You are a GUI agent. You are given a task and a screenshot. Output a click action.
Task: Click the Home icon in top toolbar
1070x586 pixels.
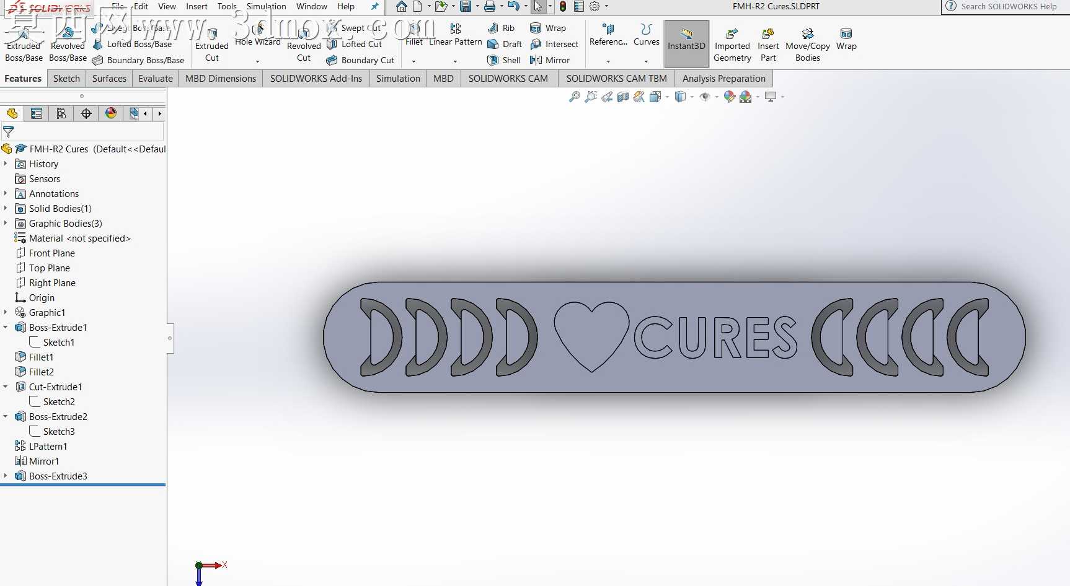[x=402, y=7]
